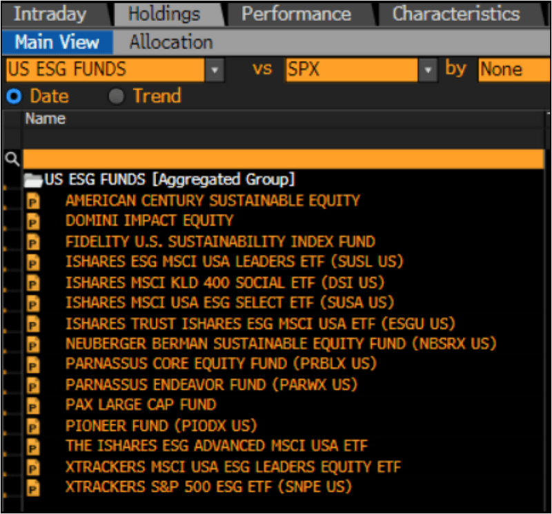
Task: Open ISHARES MSCI KLD 400 SOCIAL ETF
Action: [225, 282]
